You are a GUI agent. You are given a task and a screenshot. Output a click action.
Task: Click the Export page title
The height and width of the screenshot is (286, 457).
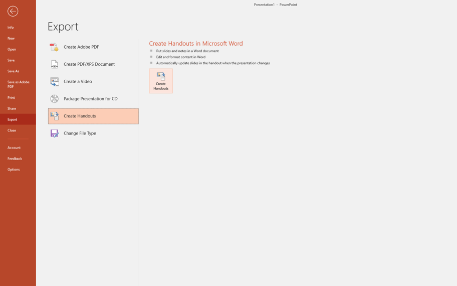point(63,27)
